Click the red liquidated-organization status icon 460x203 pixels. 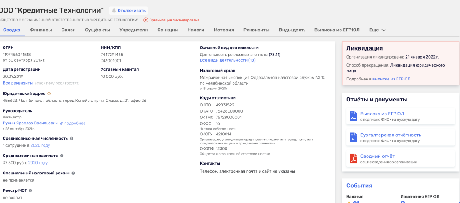point(146,20)
